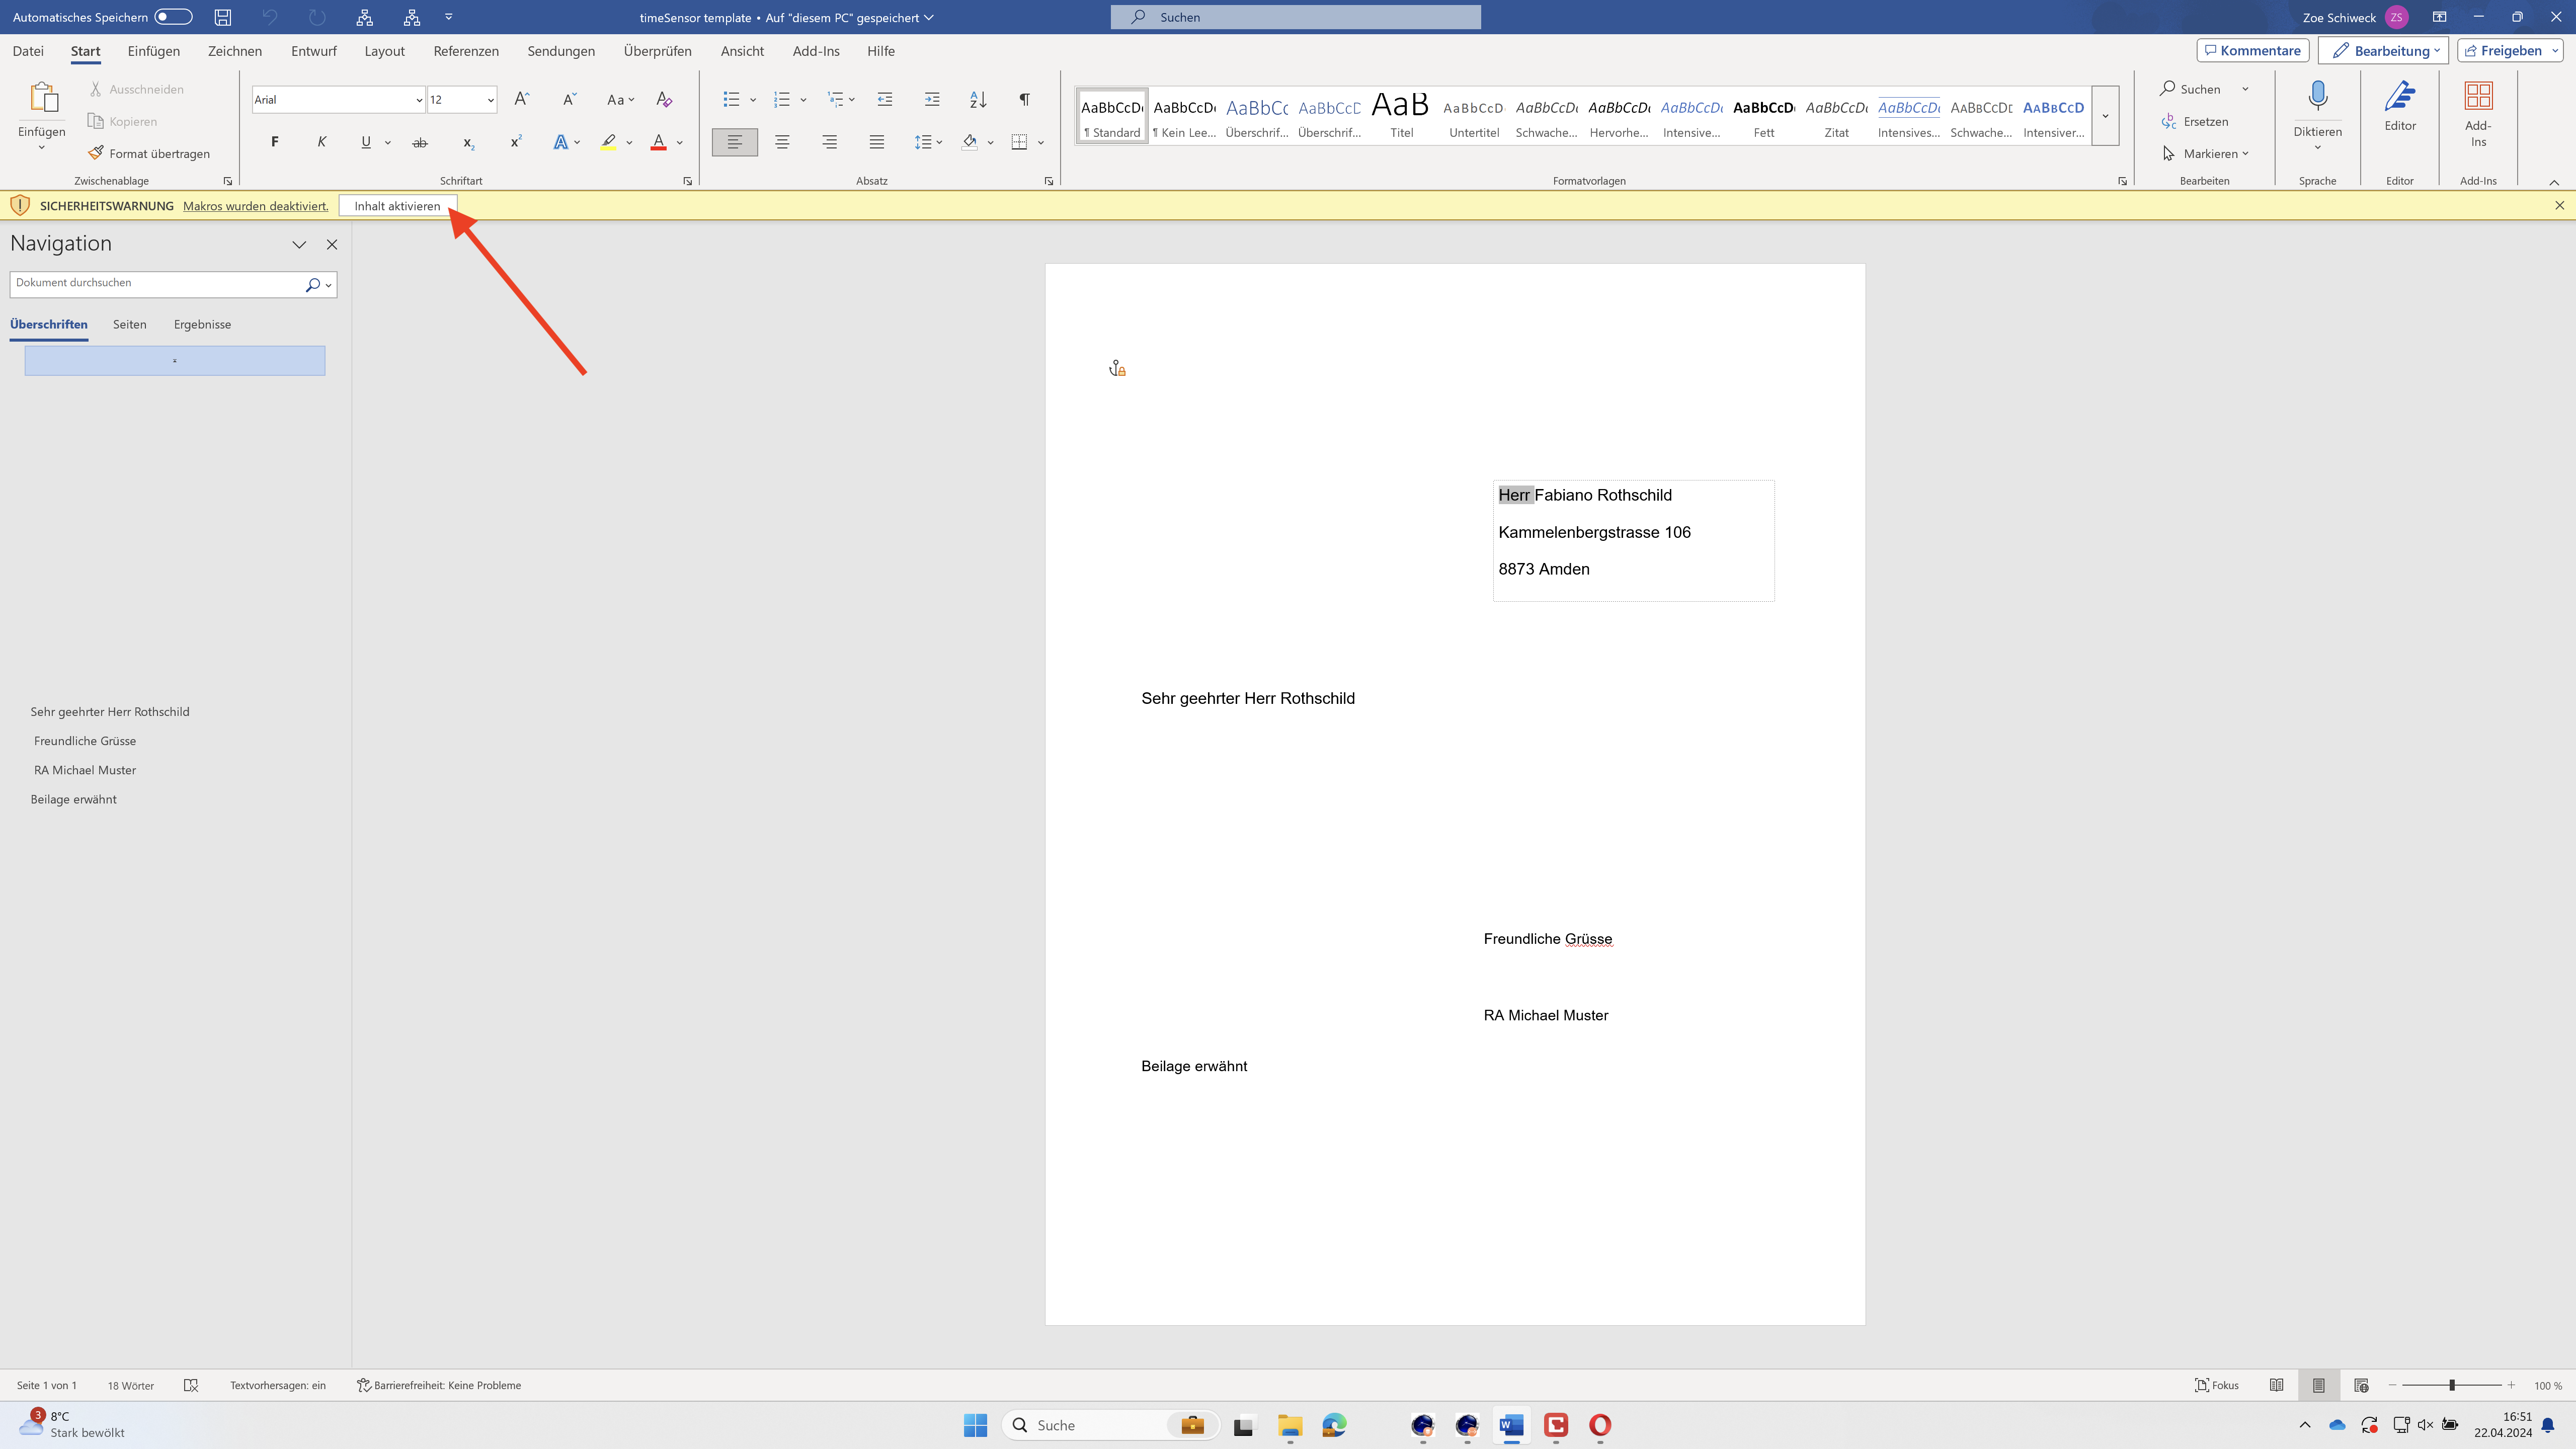The height and width of the screenshot is (1449, 2576).
Task: Increase font size with A-up icon
Action: coord(521,99)
